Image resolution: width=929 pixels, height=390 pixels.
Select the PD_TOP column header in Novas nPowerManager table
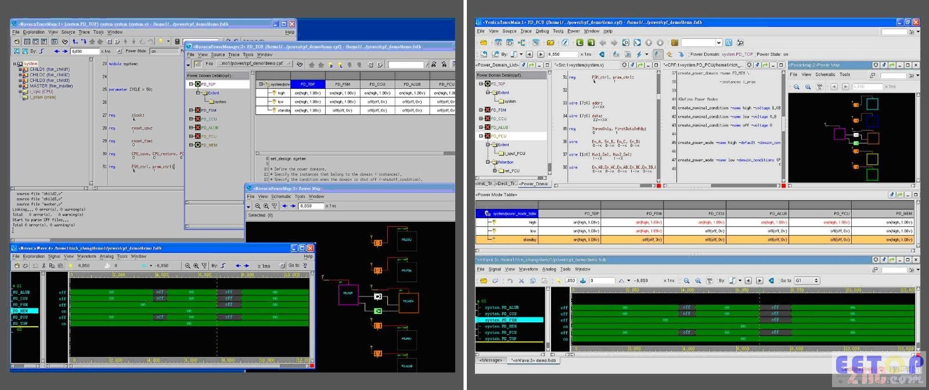pyautogui.click(x=308, y=84)
